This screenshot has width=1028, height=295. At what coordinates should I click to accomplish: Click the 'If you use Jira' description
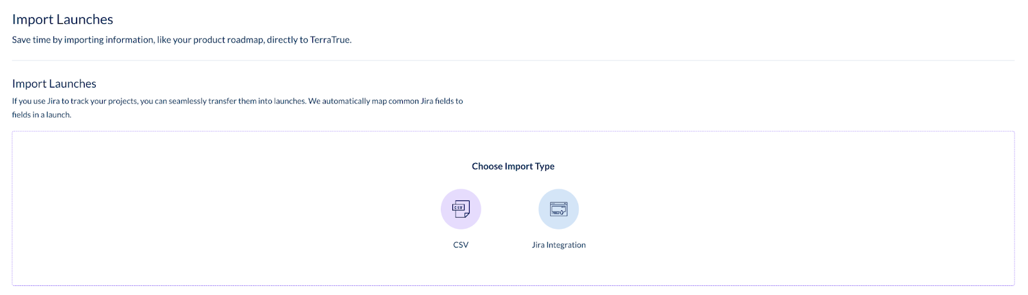(237, 108)
